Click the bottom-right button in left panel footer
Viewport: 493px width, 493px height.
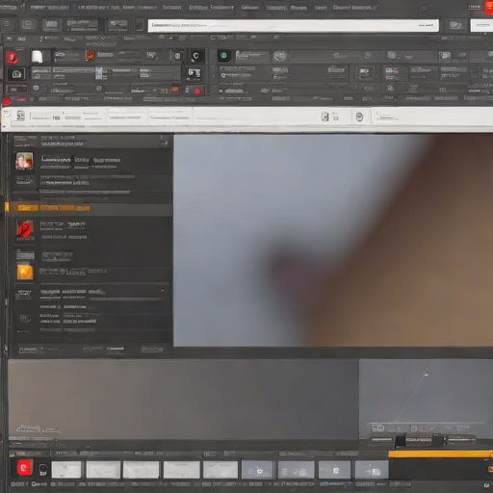coord(152,350)
